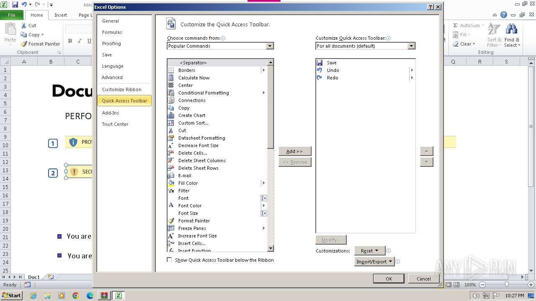The image size is (536, 301).
Task: Select Delete Cells command
Action: pos(217,153)
